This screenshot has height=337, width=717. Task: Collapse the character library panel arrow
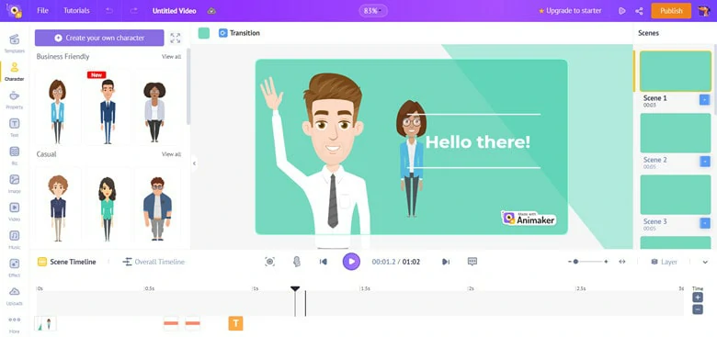pyautogui.click(x=194, y=163)
